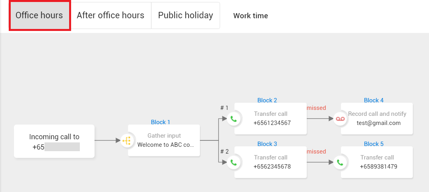Screen dimensions: 429x192
Task: Click the Block 3 label link
Action: coord(267,144)
